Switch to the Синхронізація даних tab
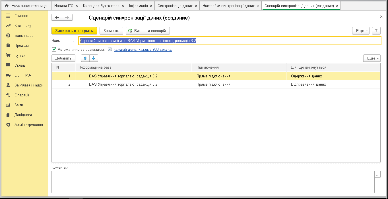The width and height of the screenshot is (388, 199). click(175, 6)
